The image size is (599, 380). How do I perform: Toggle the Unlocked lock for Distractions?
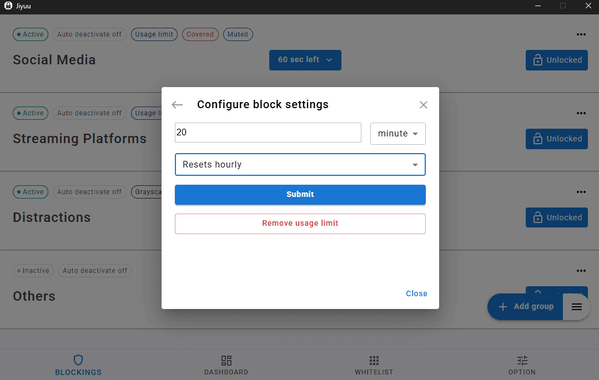point(557,217)
